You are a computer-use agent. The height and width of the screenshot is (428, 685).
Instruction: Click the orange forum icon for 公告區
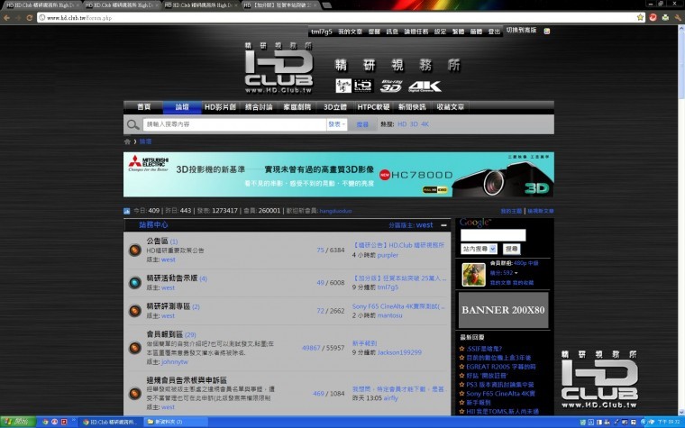click(x=135, y=250)
